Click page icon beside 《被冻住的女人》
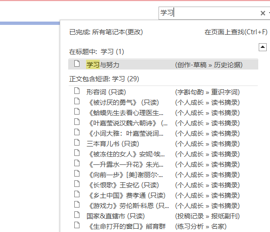 pos(77,153)
